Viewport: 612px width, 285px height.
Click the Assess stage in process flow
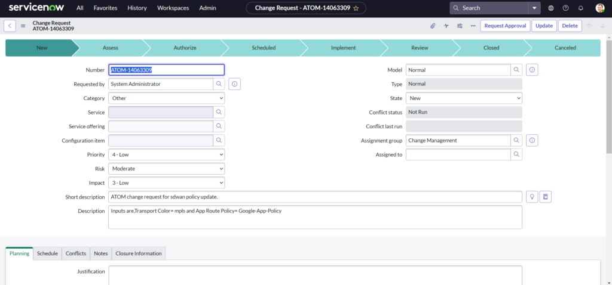tap(111, 48)
